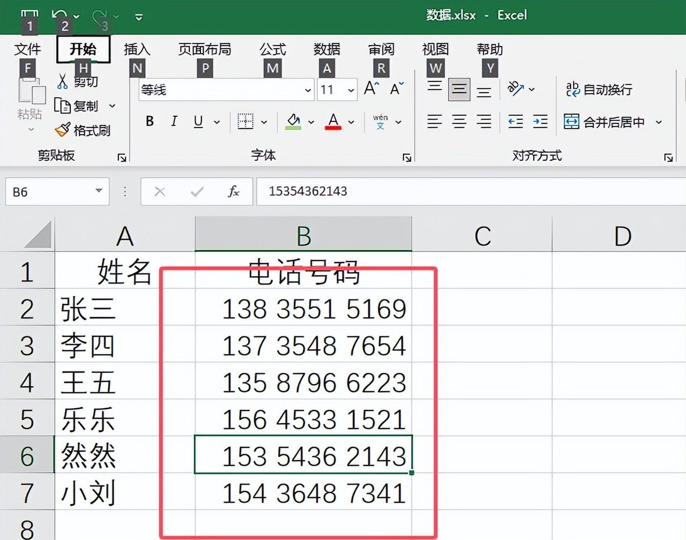Click 合并后居中 merge and center
This screenshot has width=686, height=540.
pyautogui.click(x=605, y=122)
